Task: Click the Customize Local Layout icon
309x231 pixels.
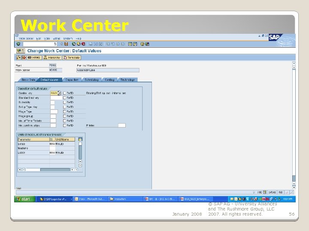Action: 147,44
